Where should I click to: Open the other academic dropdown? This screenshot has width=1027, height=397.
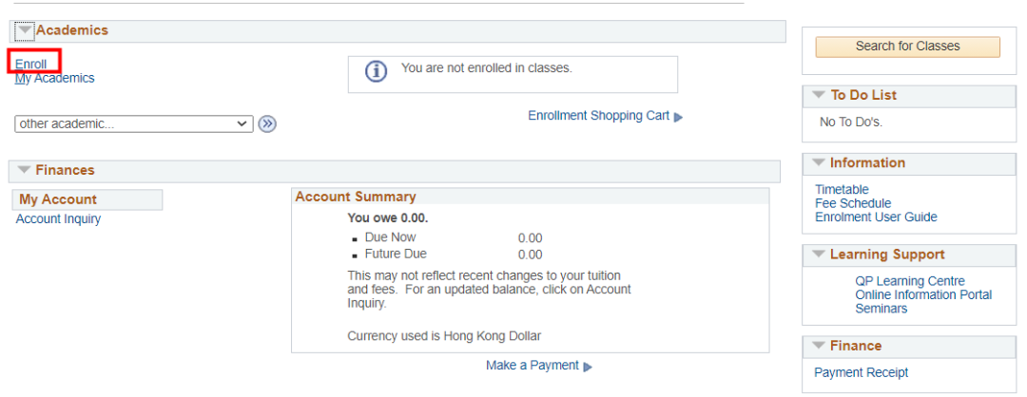coord(134,123)
